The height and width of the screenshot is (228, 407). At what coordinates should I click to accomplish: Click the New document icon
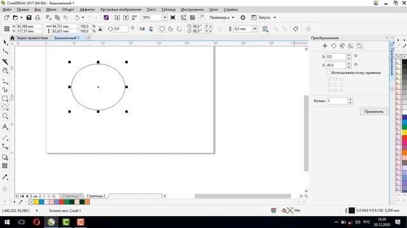7,18
